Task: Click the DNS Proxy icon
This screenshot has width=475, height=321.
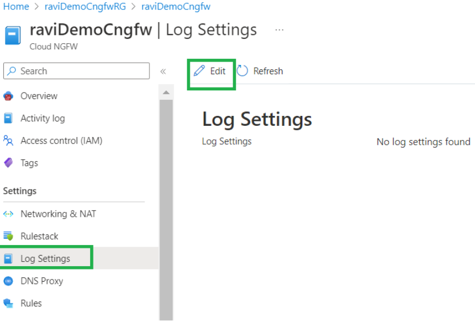Action: (8, 281)
